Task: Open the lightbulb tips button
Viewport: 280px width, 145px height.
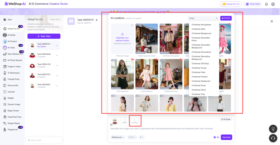Action: (273, 129)
